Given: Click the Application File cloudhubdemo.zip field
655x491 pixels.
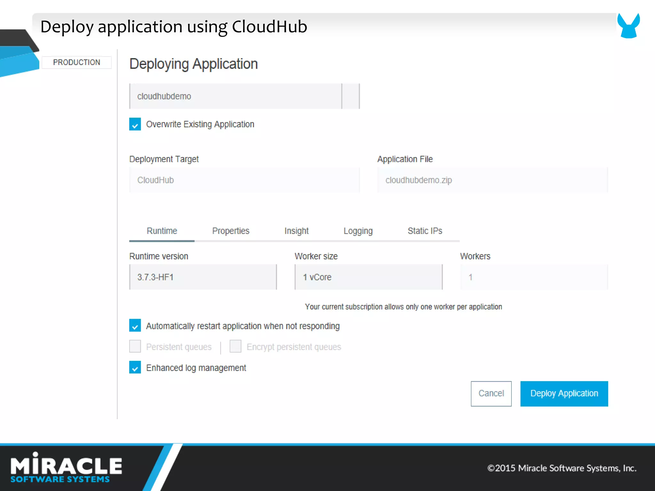Looking at the screenshot, I should (493, 180).
